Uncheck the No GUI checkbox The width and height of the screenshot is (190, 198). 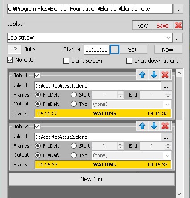pyautogui.click(x=10, y=60)
